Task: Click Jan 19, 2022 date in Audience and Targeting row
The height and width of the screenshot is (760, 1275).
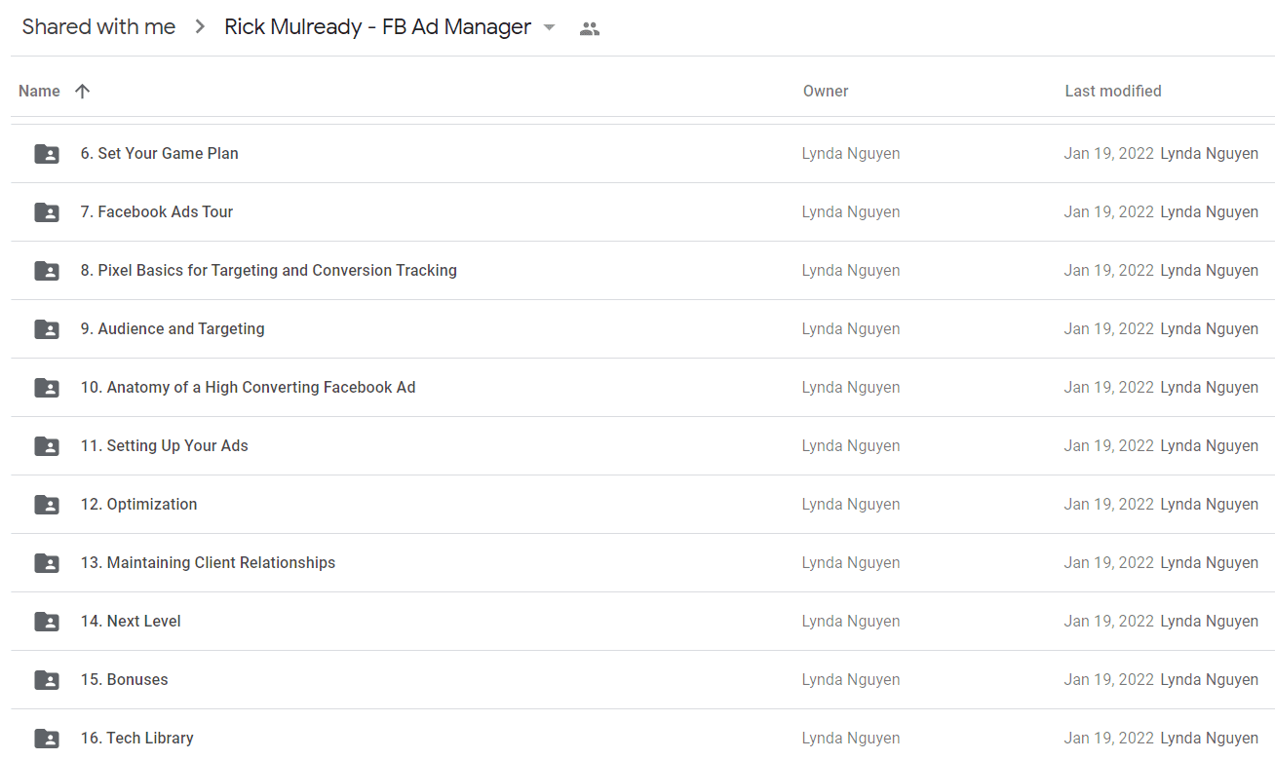Action: (x=1109, y=328)
